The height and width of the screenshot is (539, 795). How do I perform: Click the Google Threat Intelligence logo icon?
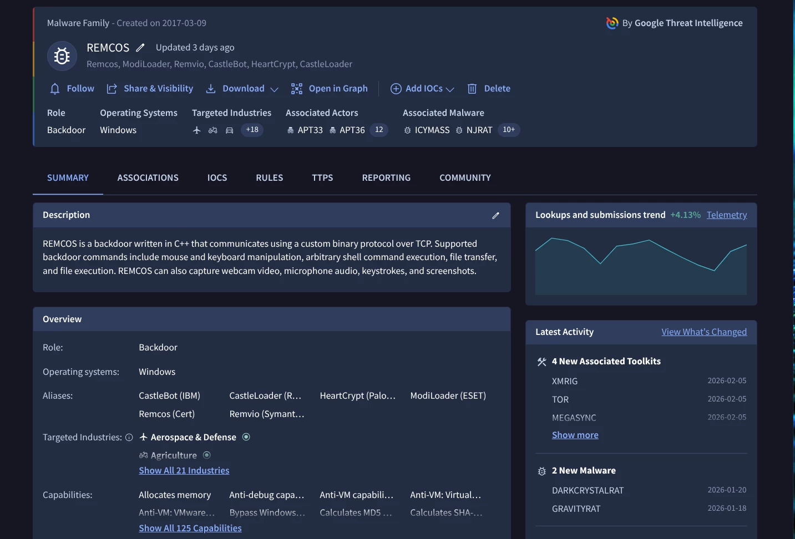[612, 23]
